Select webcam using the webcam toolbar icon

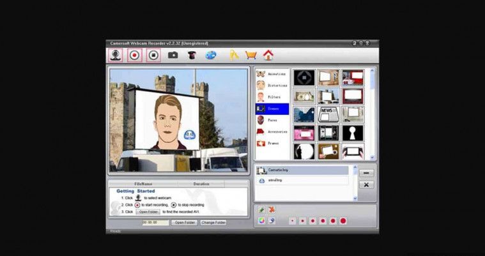click(x=116, y=56)
